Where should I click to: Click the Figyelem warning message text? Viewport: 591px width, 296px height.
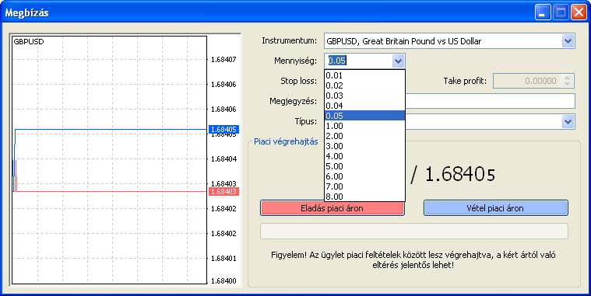(x=413, y=260)
